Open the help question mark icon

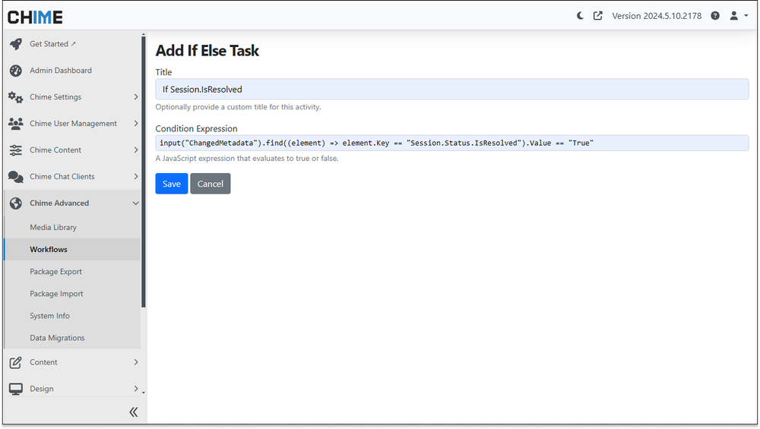click(x=715, y=16)
